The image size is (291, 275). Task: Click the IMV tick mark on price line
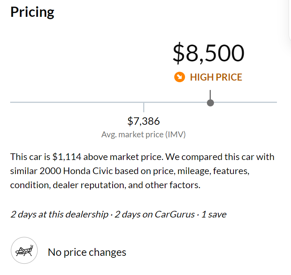(x=144, y=107)
